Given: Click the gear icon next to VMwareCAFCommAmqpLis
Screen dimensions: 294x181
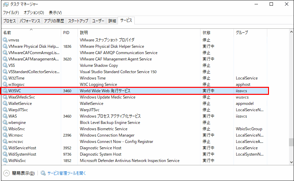Looking at the screenshot, I should [5, 53].
